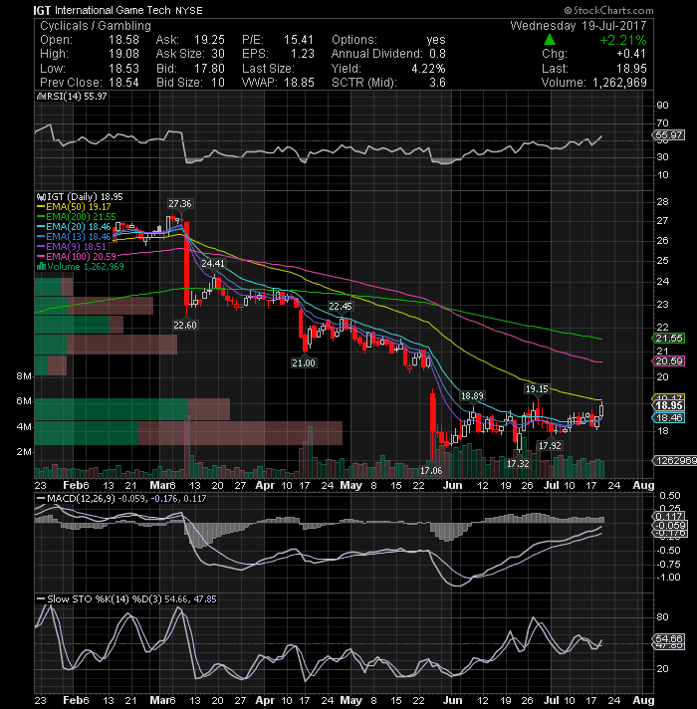Click the 19.15 high price annotation

tap(537, 388)
